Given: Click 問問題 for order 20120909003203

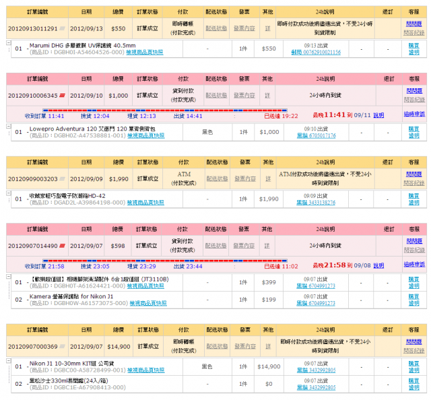Looking at the screenshot, I should tap(414, 174).
